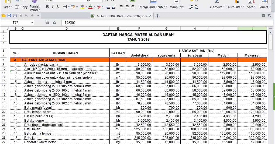
Task: Click the Format Painter button
Action: (35, 7)
